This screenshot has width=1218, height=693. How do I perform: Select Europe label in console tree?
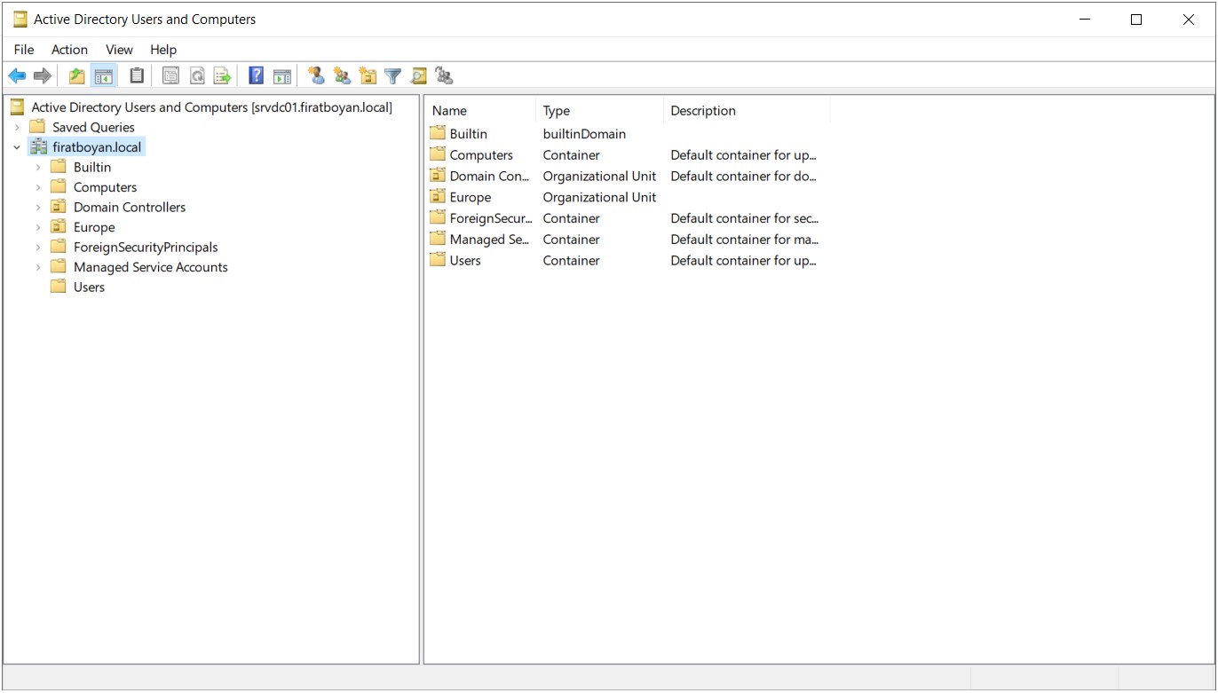pyautogui.click(x=94, y=227)
